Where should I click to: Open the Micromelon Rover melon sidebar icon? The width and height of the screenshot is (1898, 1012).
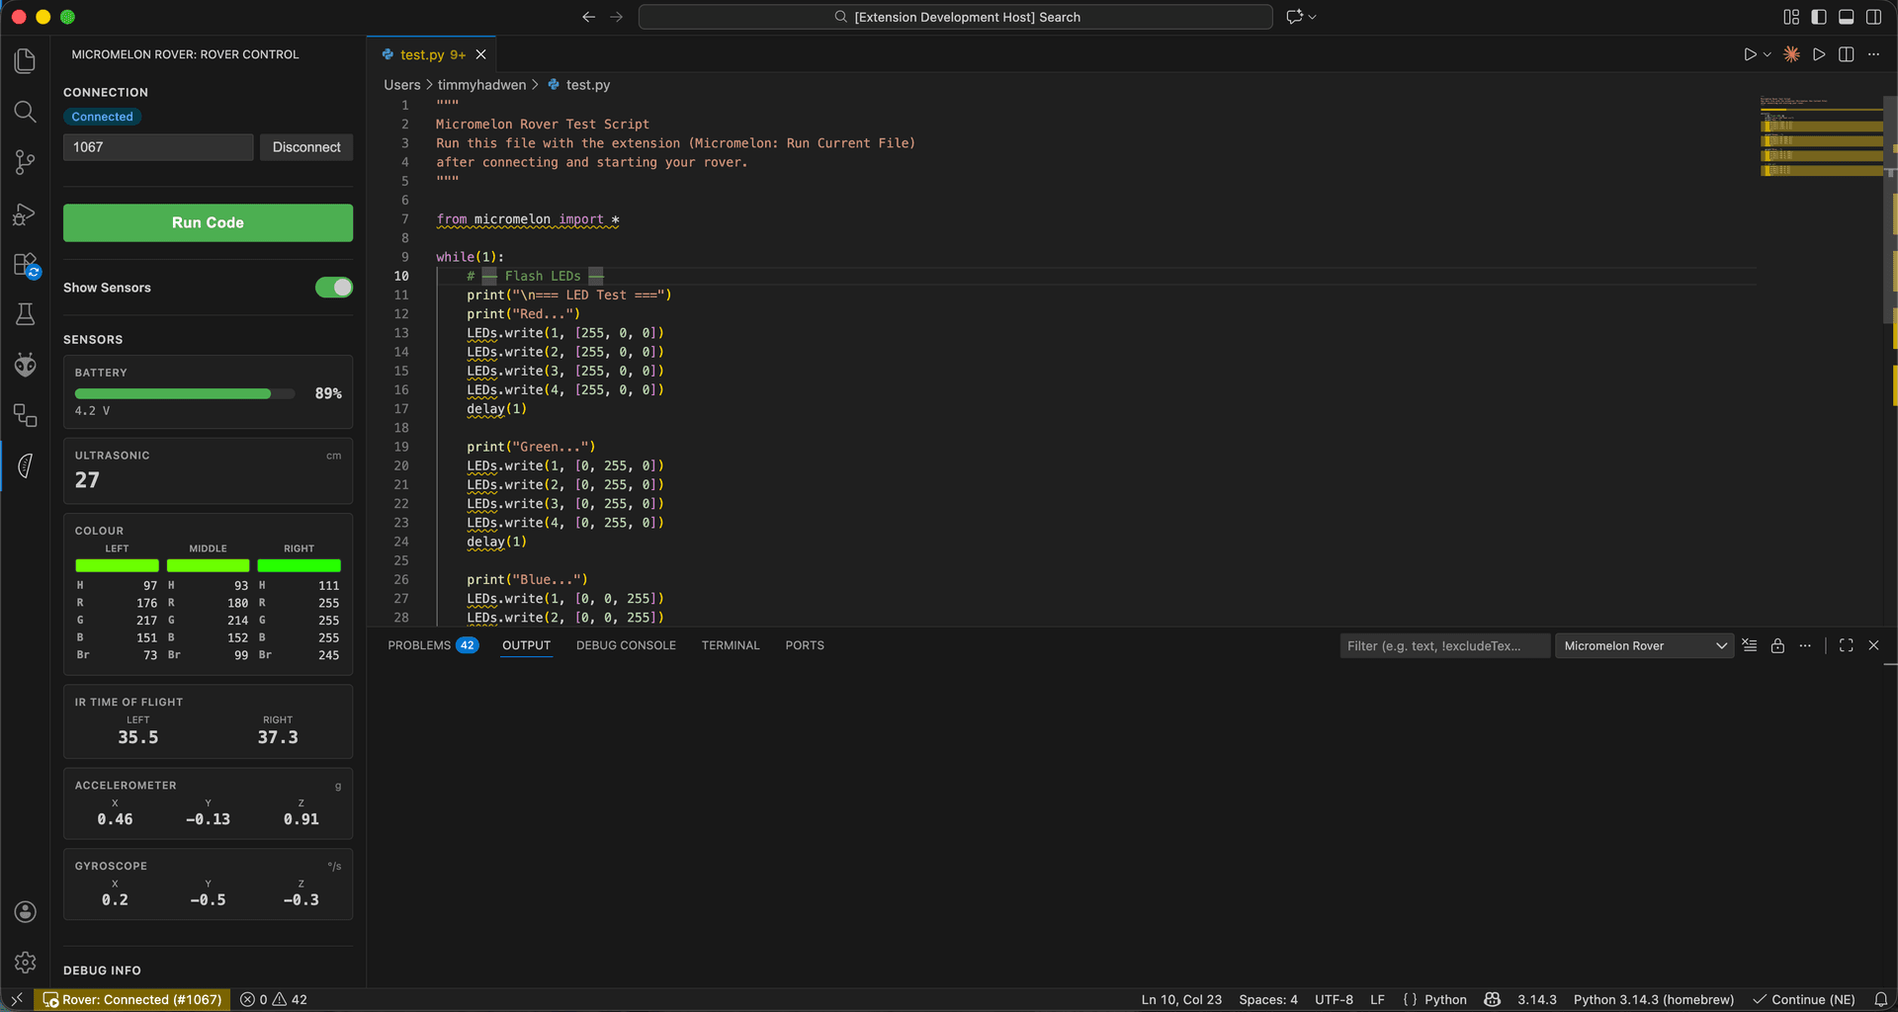pyautogui.click(x=25, y=464)
